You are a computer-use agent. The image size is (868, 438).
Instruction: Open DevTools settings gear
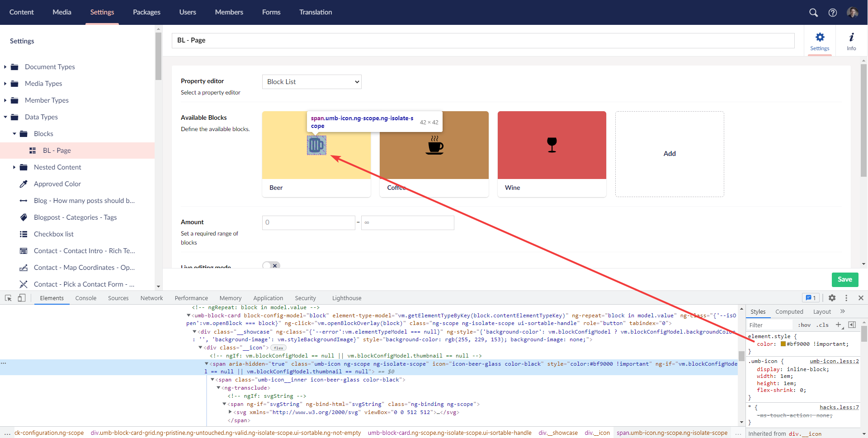point(832,298)
